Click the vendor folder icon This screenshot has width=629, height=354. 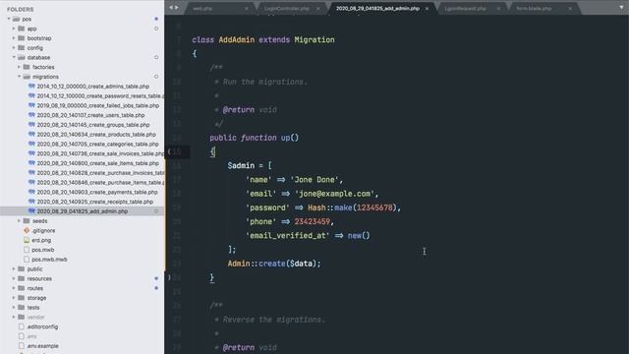(22, 317)
